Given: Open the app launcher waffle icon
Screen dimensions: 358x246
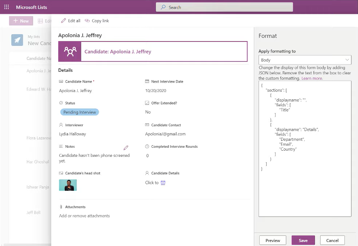Looking at the screenshot, I should [6, 7].
